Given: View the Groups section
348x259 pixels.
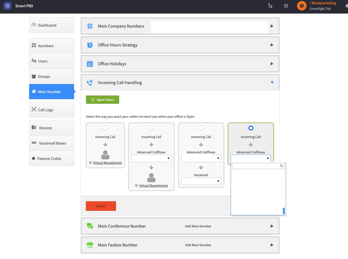Looking at the screenshot, I should (44, 76).
